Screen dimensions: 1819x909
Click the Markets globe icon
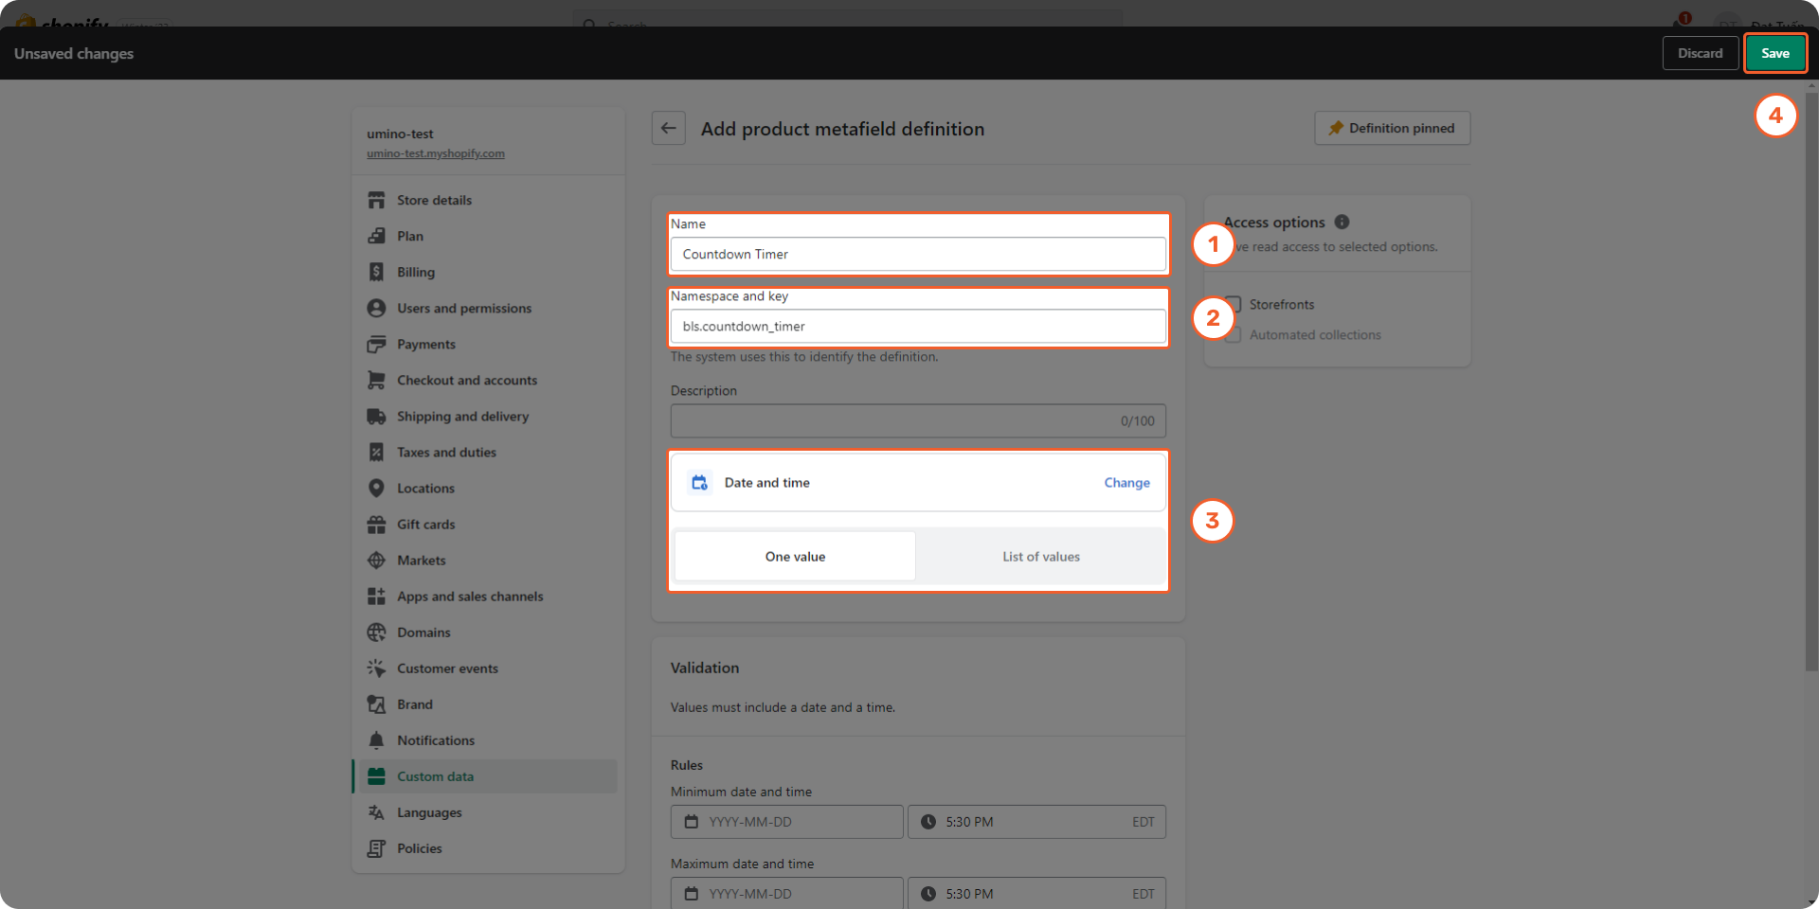click(376, 561)
